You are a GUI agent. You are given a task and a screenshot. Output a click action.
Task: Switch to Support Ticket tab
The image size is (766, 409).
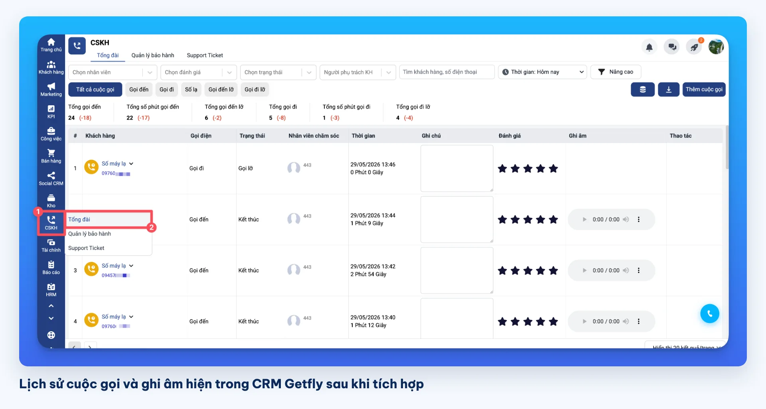pyautogui.click(x=205, y=55)
